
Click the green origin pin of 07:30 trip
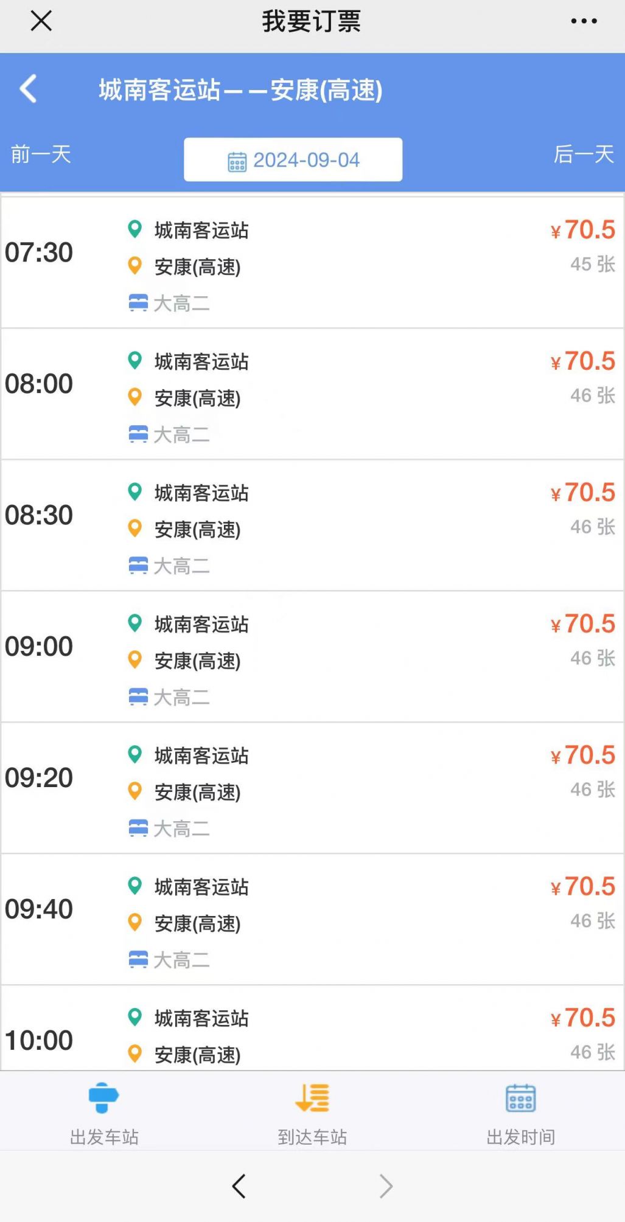(x=134, y=229)
